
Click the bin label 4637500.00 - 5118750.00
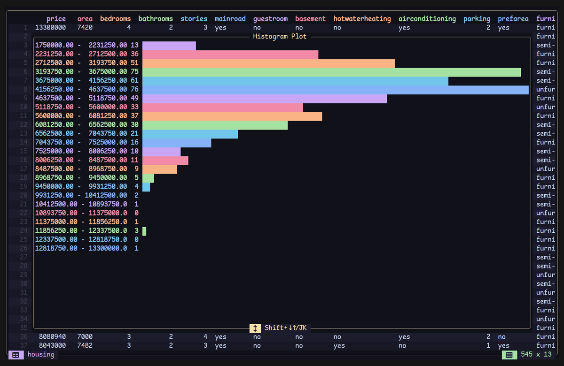click(x=81, y=99)
